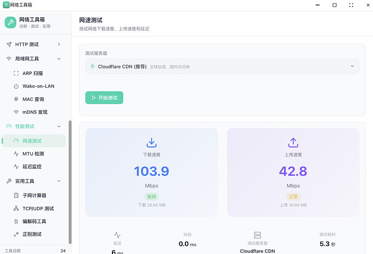Image resolution: width=373 pixels, height=254 pixels.
Task: Click the 延迟 pulse icon
Action: 117,235
